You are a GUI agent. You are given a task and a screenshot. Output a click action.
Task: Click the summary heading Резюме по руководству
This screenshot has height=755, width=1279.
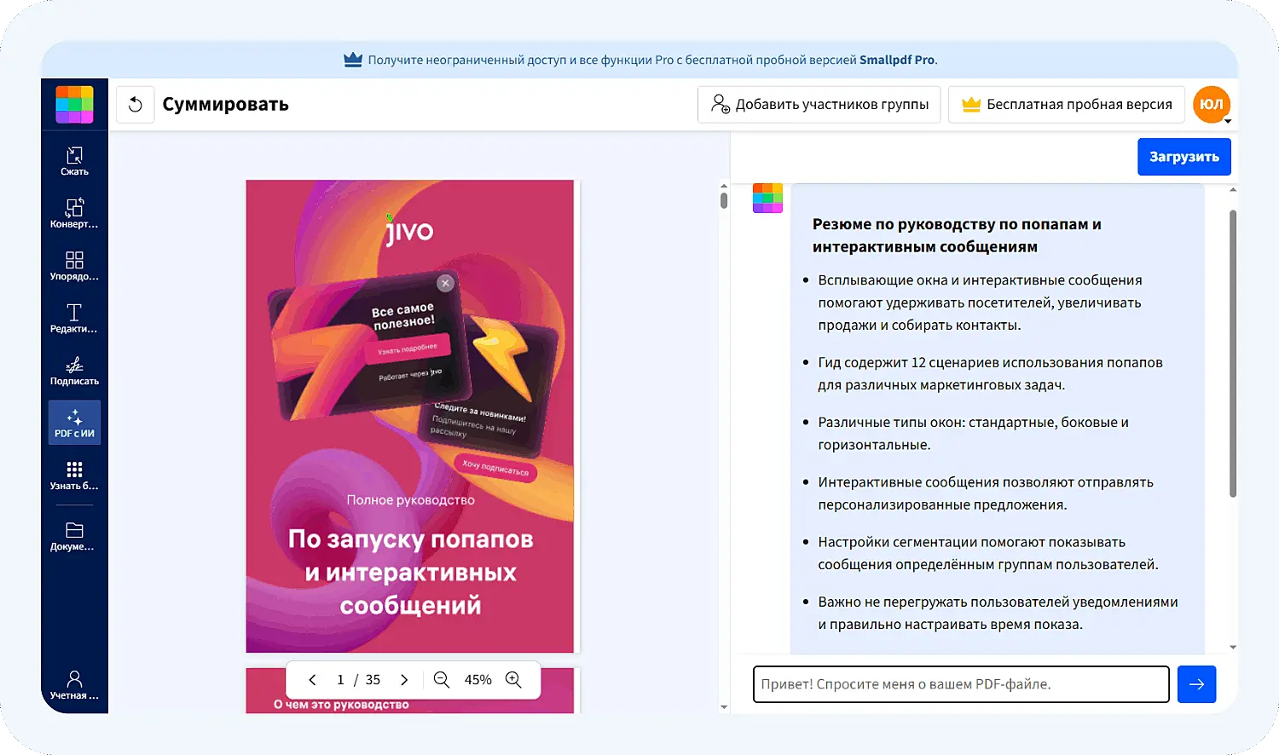(957, 235)
